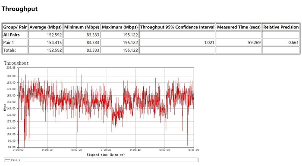Click x-axis time label 0:00:40
The width and height of the screenshot is (302, 166).
coord(135,150)
